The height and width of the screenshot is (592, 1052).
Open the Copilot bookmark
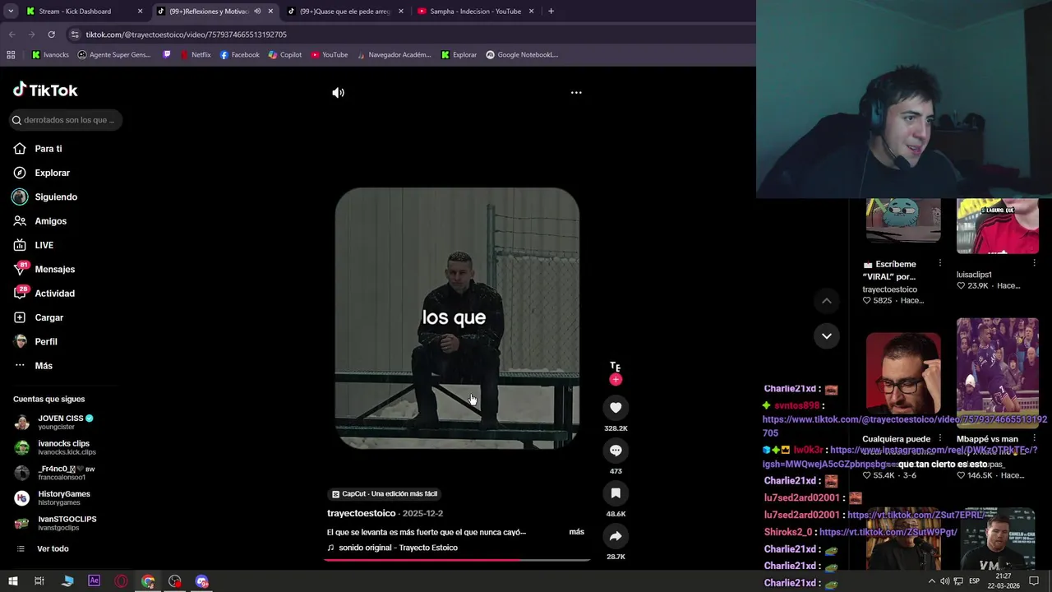(x=285, y=55)
